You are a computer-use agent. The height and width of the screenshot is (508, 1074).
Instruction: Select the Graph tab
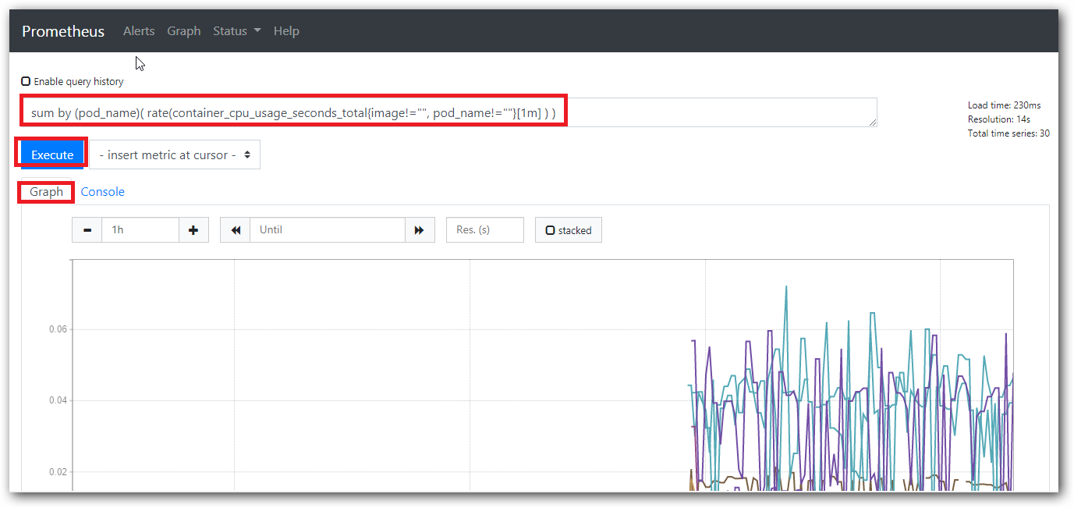coord(47,192)
